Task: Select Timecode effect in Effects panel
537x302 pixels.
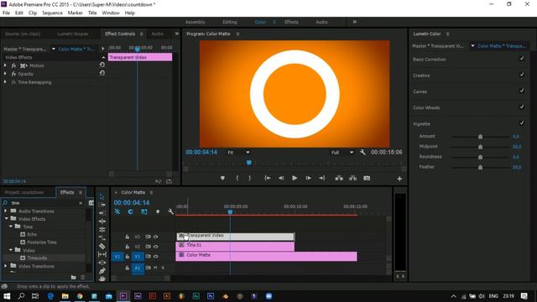Action: 37,258
